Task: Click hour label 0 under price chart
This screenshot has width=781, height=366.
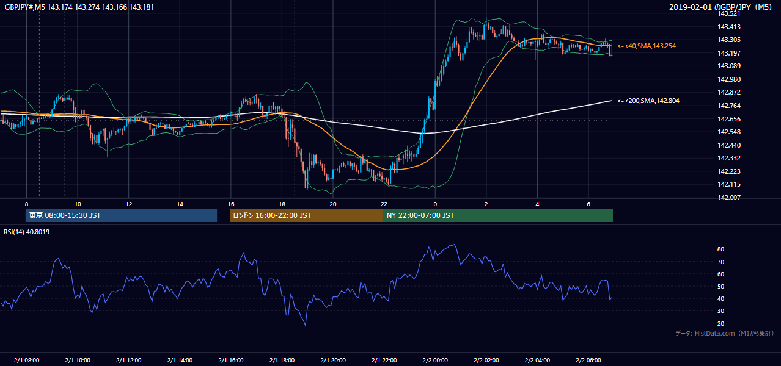Action: point(435,204)
